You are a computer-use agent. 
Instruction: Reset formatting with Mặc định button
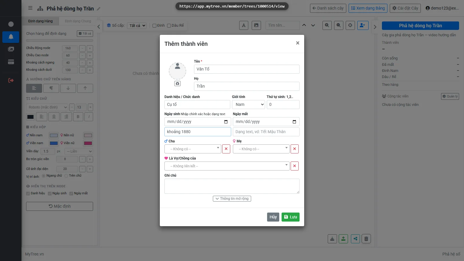pos(59,206)
